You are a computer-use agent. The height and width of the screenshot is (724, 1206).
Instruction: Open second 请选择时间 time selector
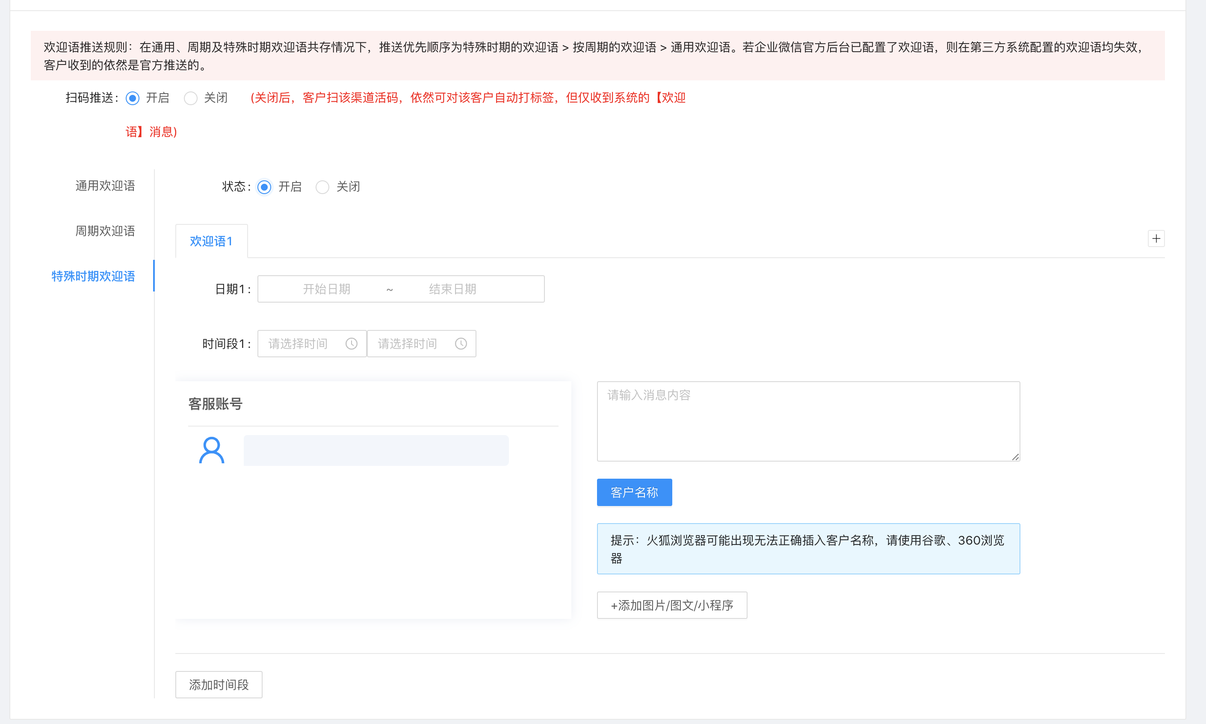408,344
